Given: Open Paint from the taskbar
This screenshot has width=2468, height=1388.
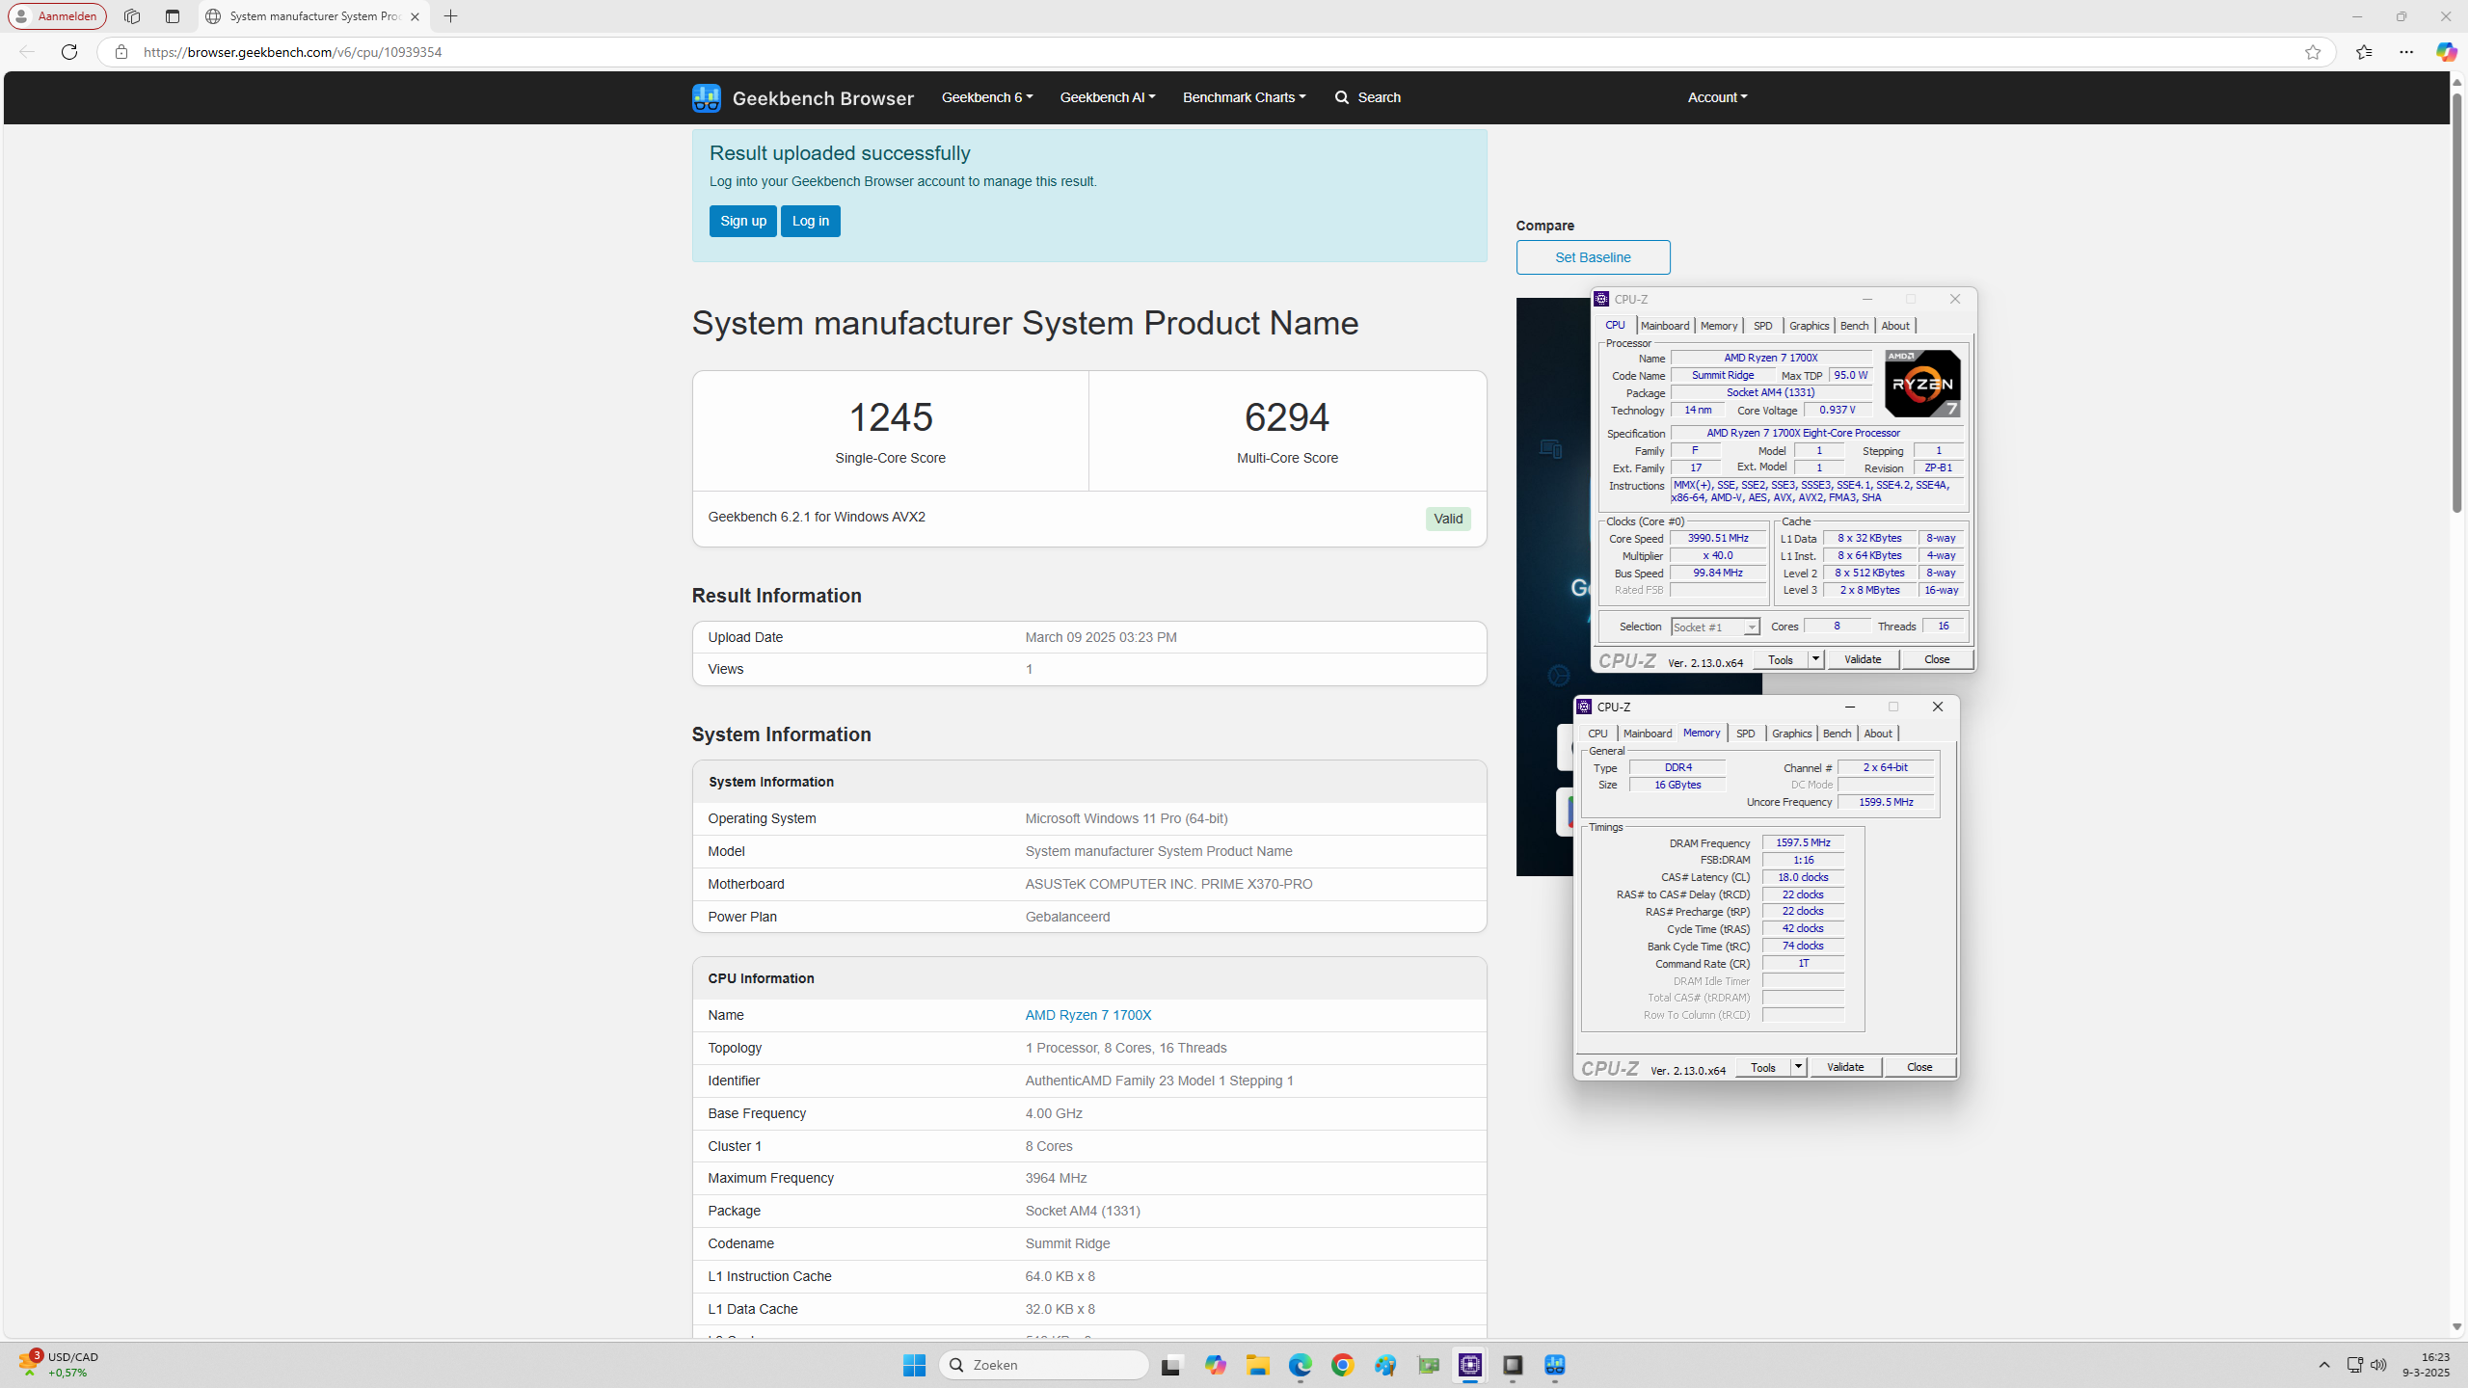Looking at the screenshot, I should (1385, 1365).
